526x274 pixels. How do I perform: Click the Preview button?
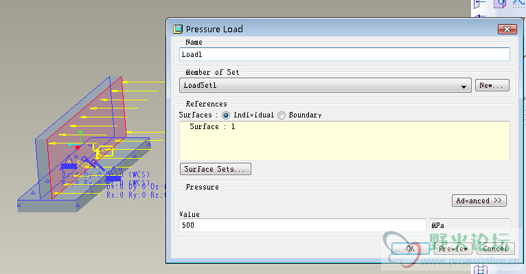pos(453,249)
